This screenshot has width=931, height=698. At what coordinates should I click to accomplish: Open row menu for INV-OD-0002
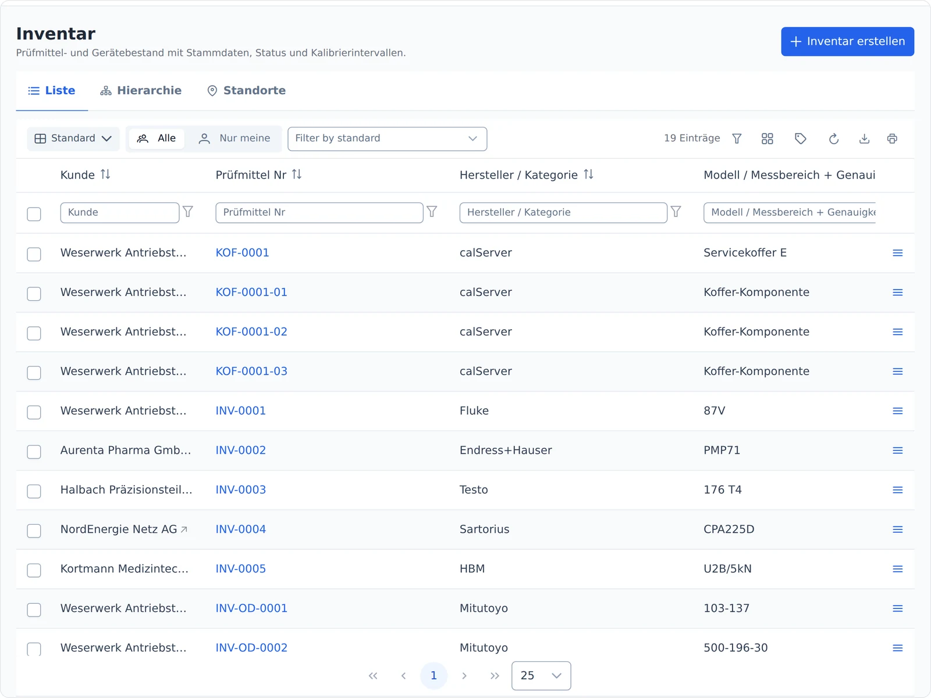(x=898, y=648)
